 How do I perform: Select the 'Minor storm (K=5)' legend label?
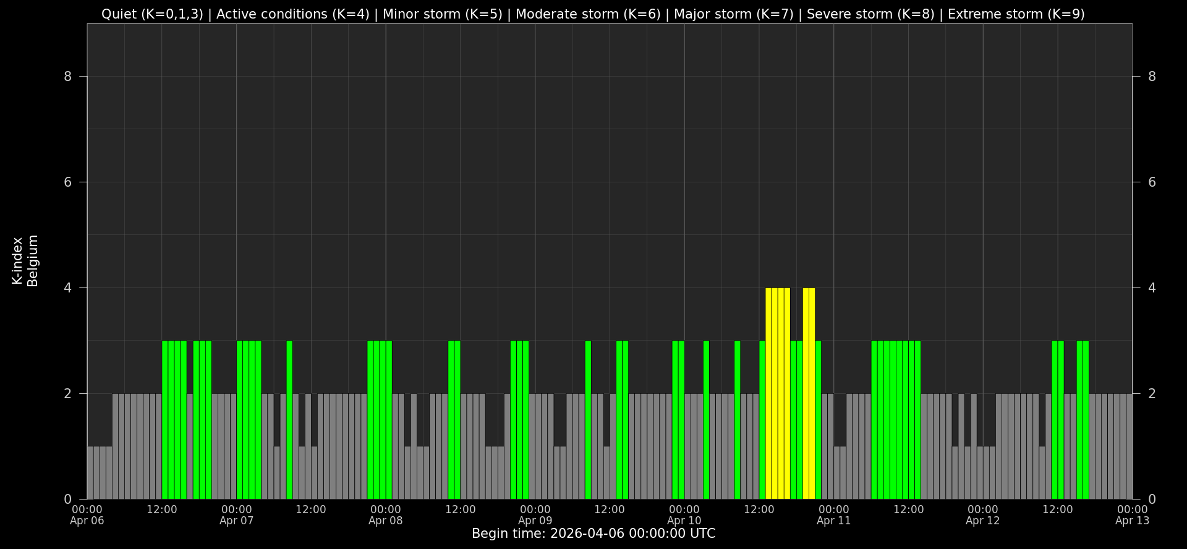pyautogui.click(x=442, y=14)
